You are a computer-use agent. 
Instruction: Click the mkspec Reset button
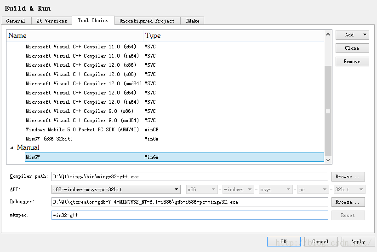(x=348, y=215)
